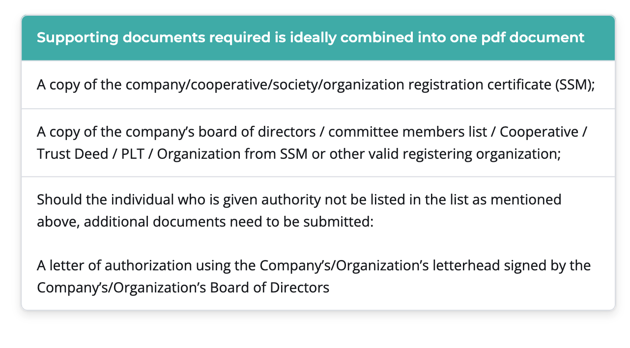Click the teal table header about supporting documents
This screenshot has width=630, height=348.
318,38
